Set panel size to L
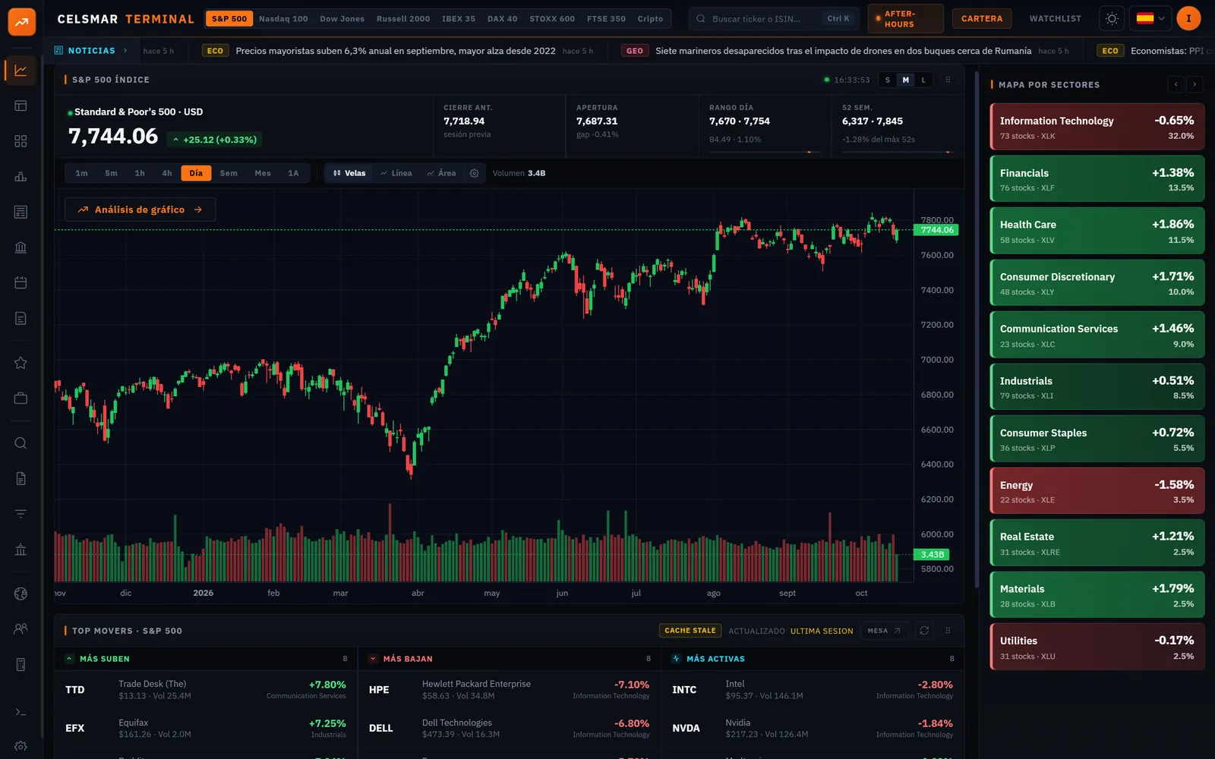Screen dimensions: 1215x759 [923, 80]
